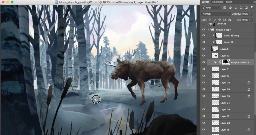
Task: Click the lock icon on Layer 15
Action: click(x=249, y=116)
